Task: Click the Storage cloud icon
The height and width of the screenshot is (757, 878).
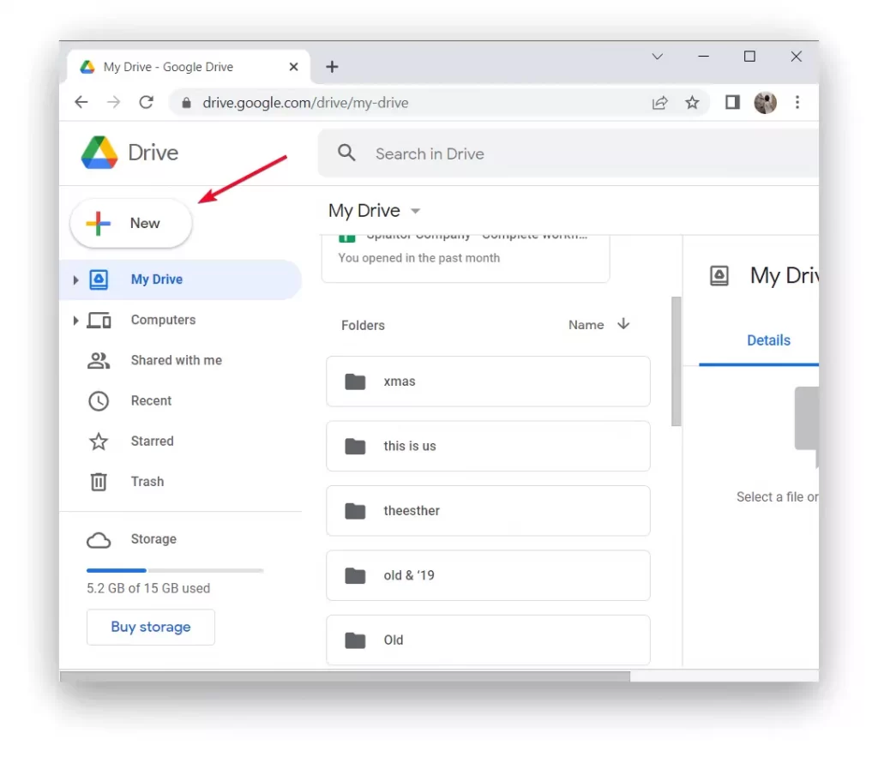Action: click(x=99, y=540)
